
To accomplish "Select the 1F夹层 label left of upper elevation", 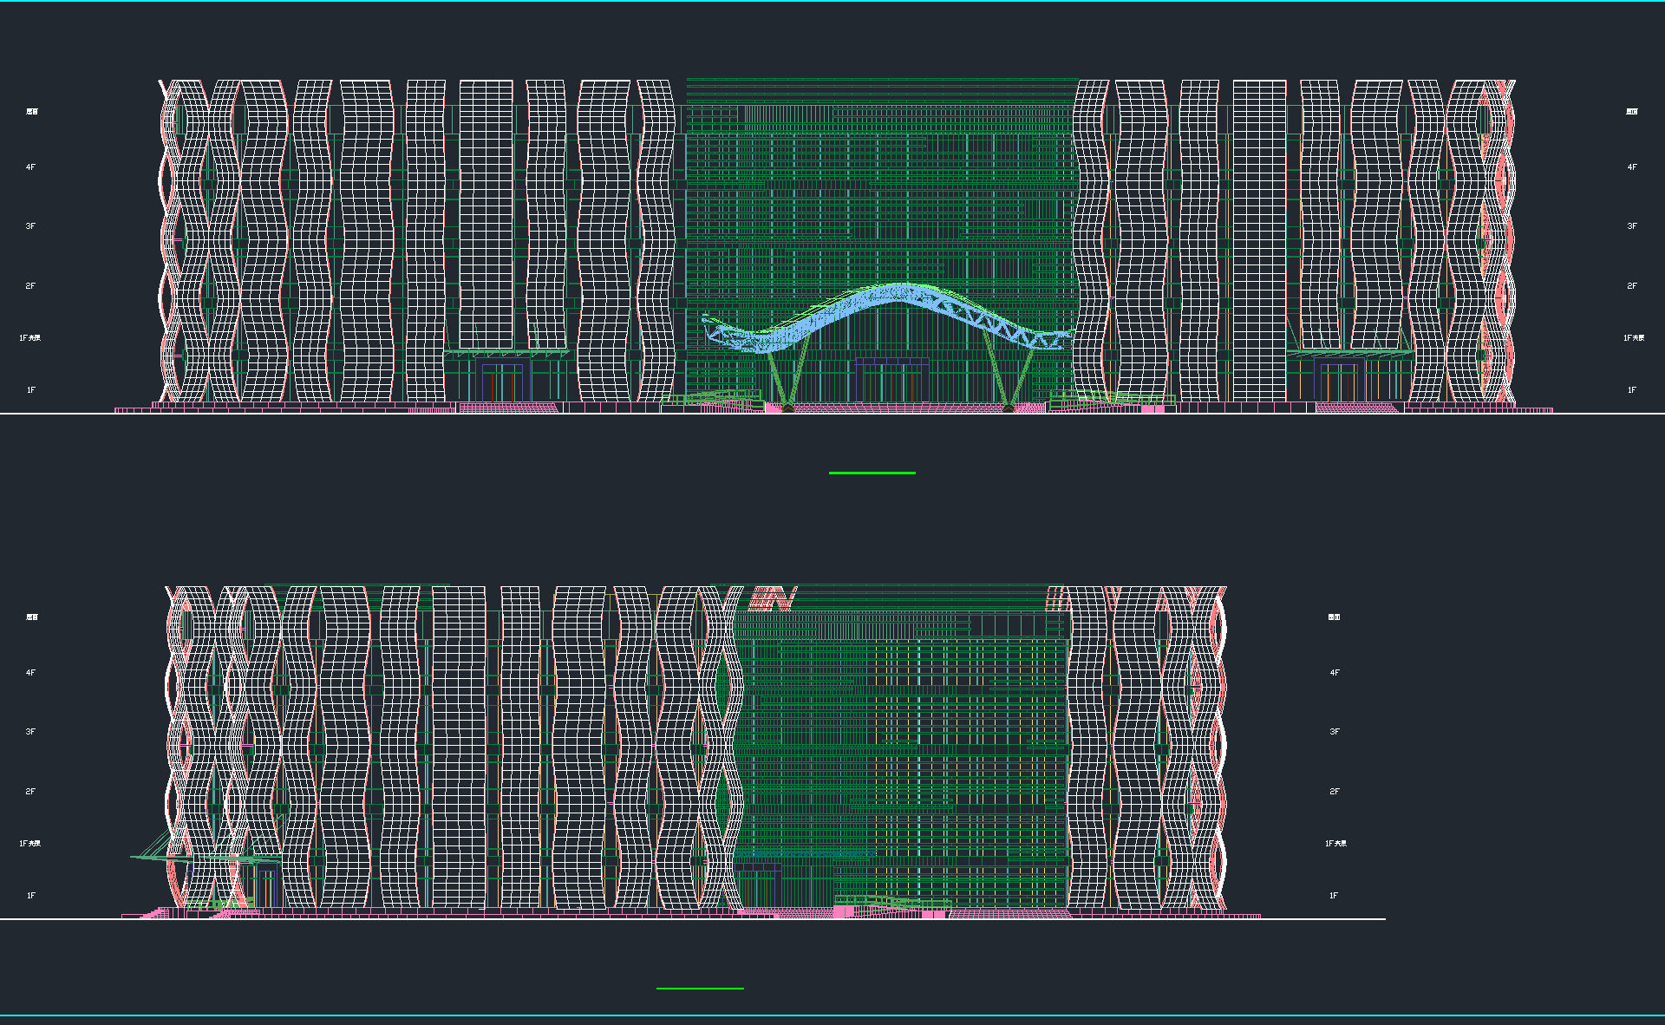I will (x=30, y=338).
